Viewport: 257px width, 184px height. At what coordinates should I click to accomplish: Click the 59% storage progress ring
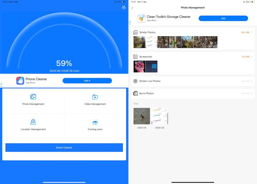[64, 63]
